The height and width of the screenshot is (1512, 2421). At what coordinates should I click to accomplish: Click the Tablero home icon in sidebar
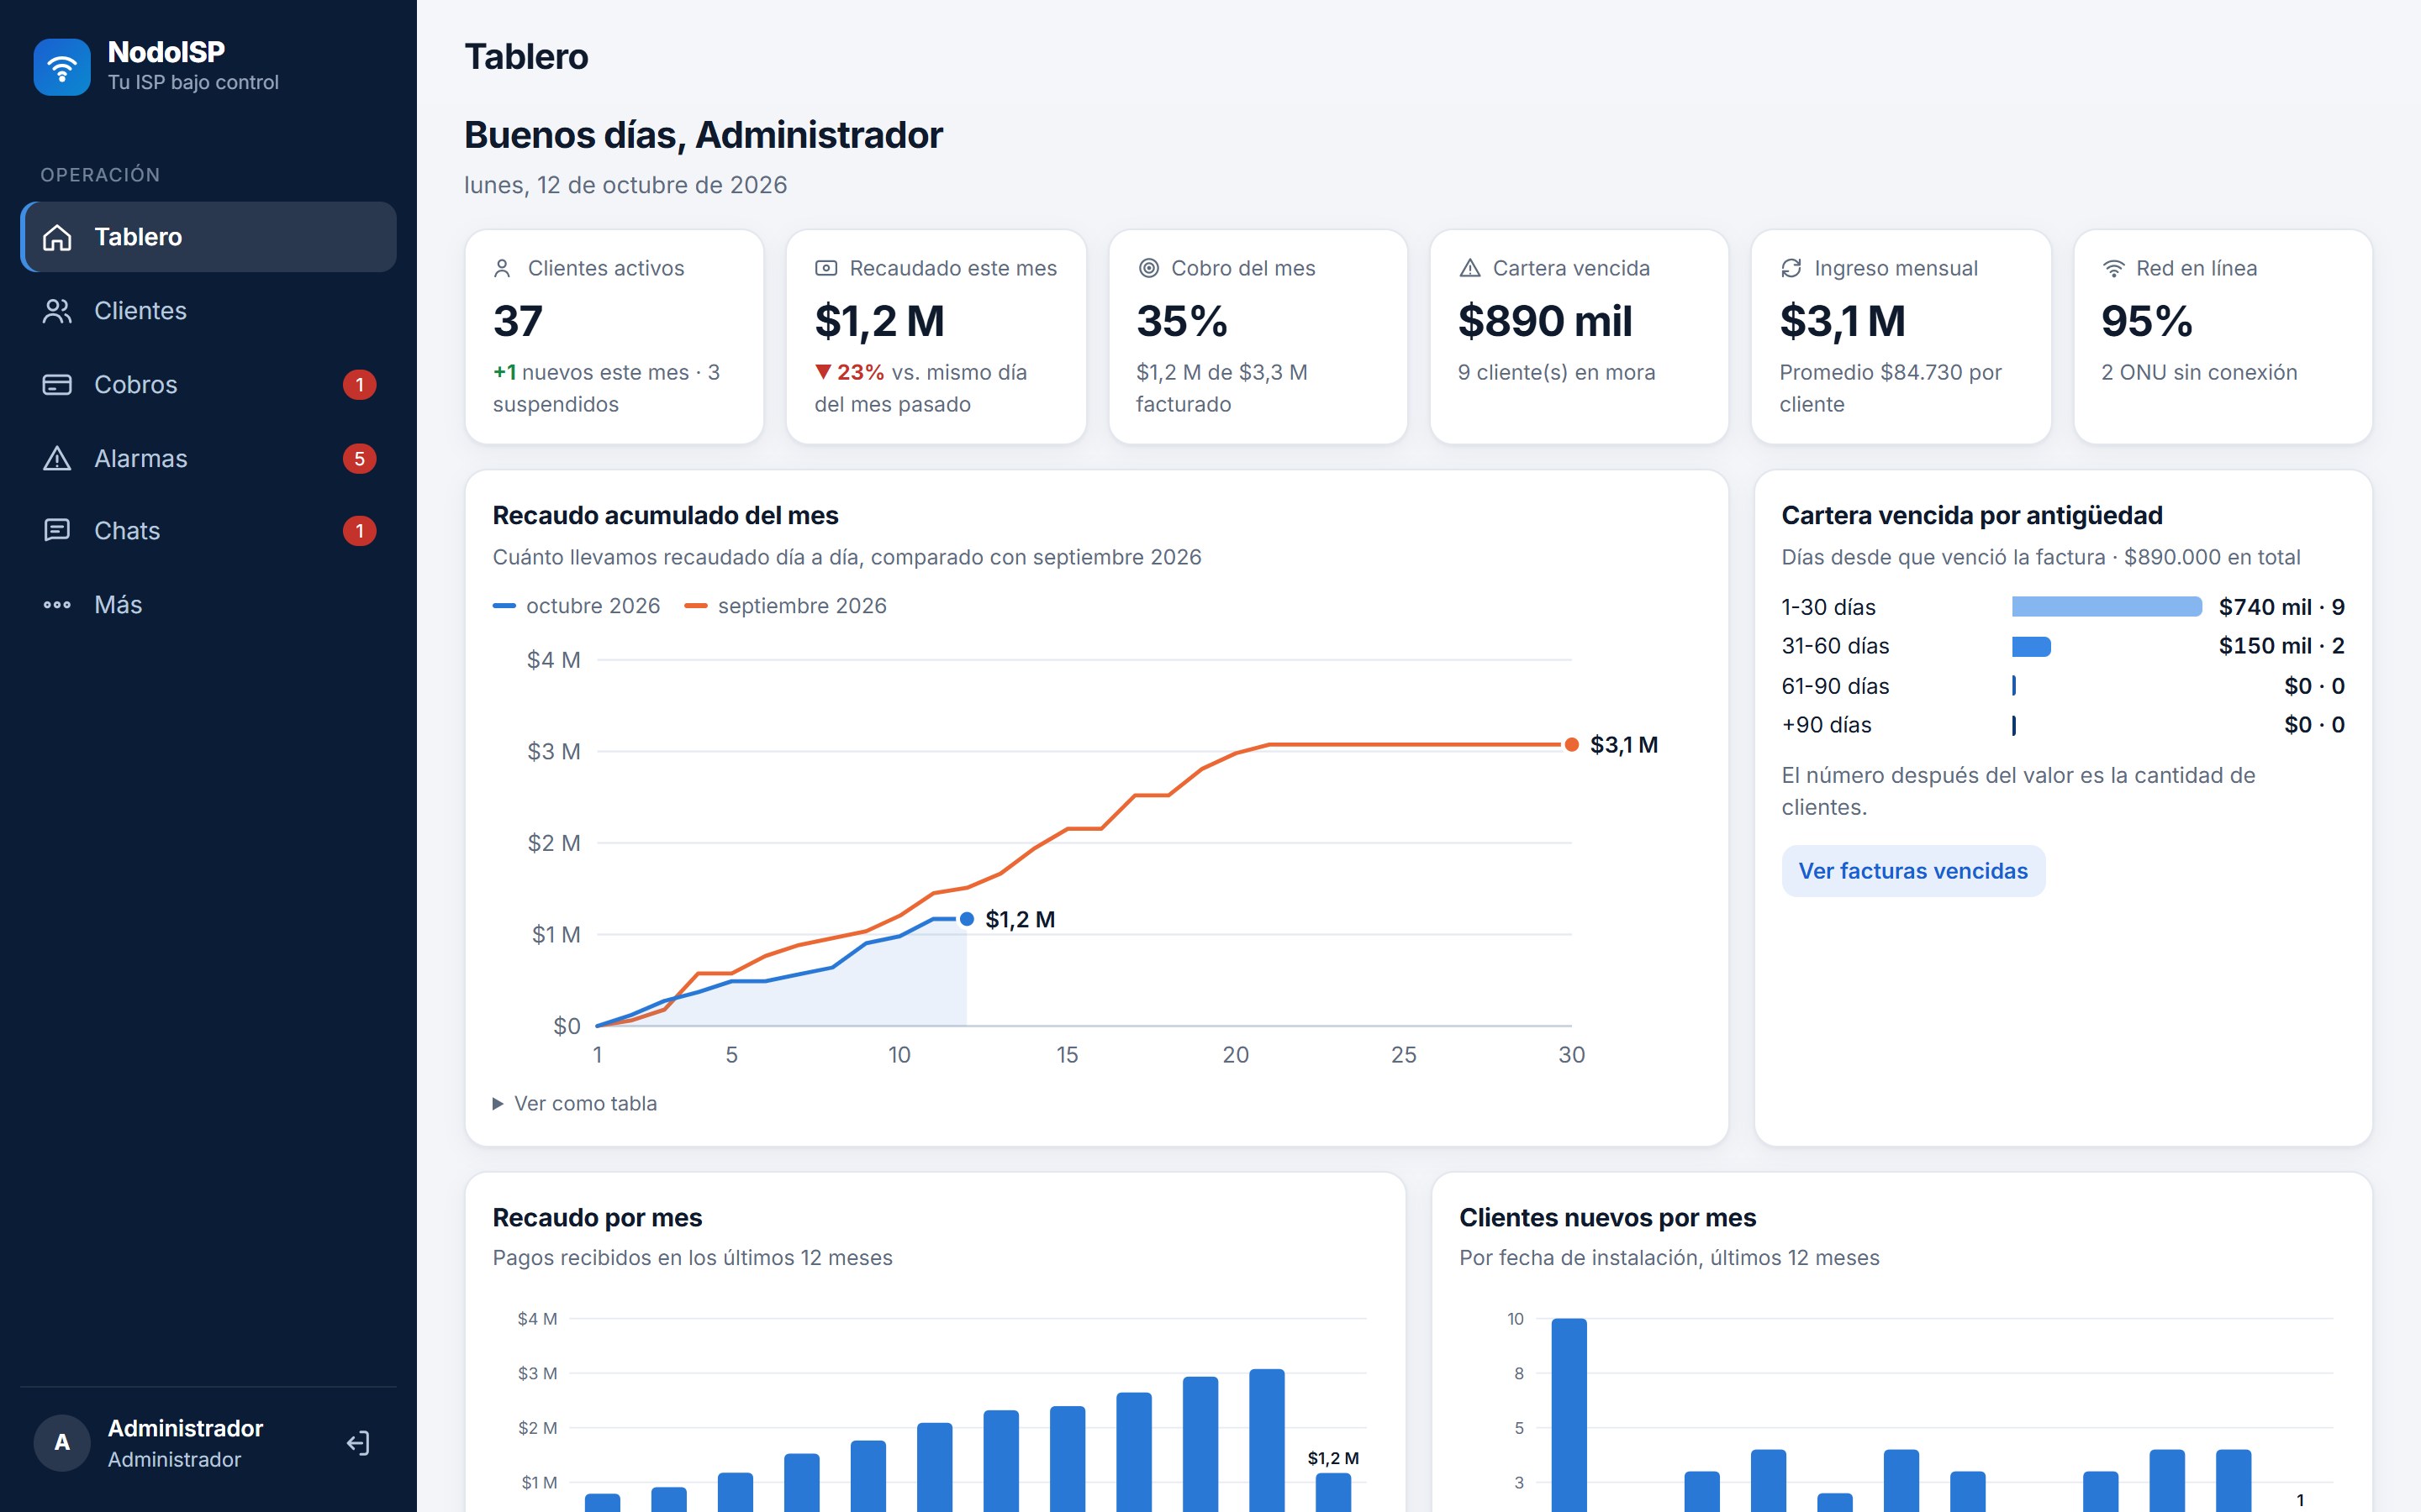[x=57, y=237]
